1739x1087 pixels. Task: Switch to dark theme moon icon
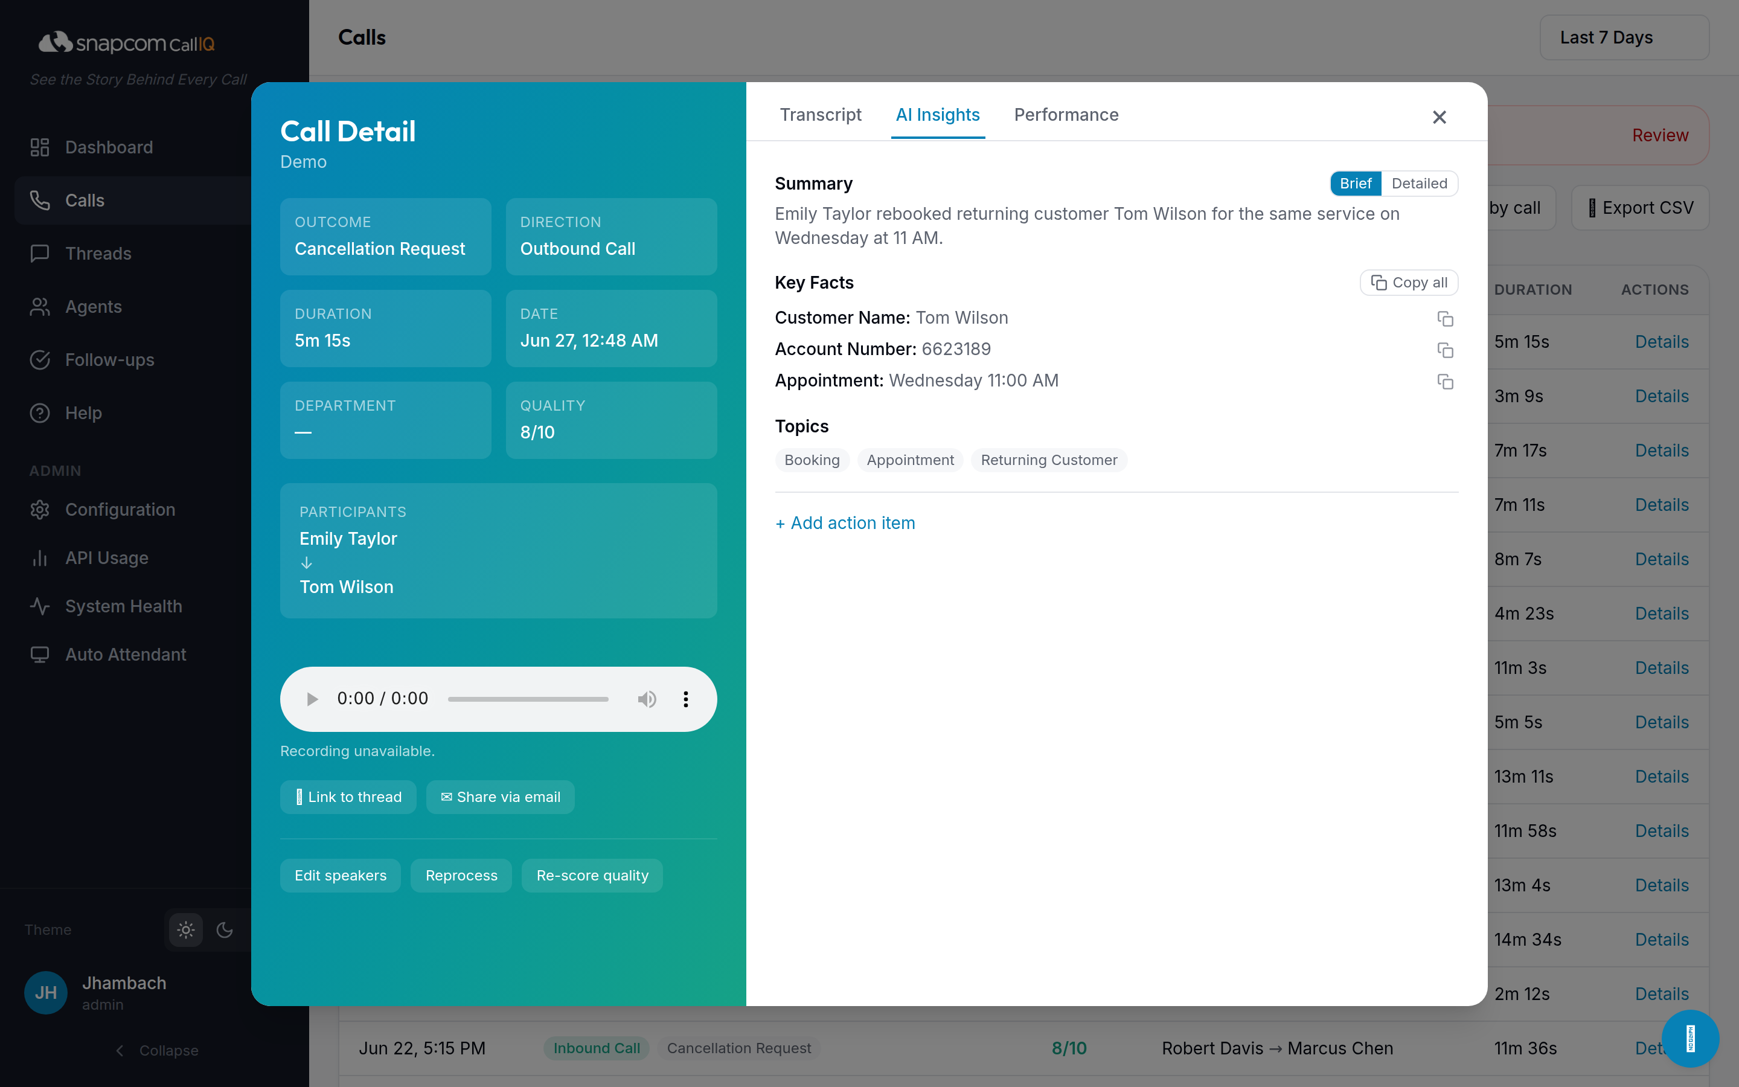click(x=225, y=929)
